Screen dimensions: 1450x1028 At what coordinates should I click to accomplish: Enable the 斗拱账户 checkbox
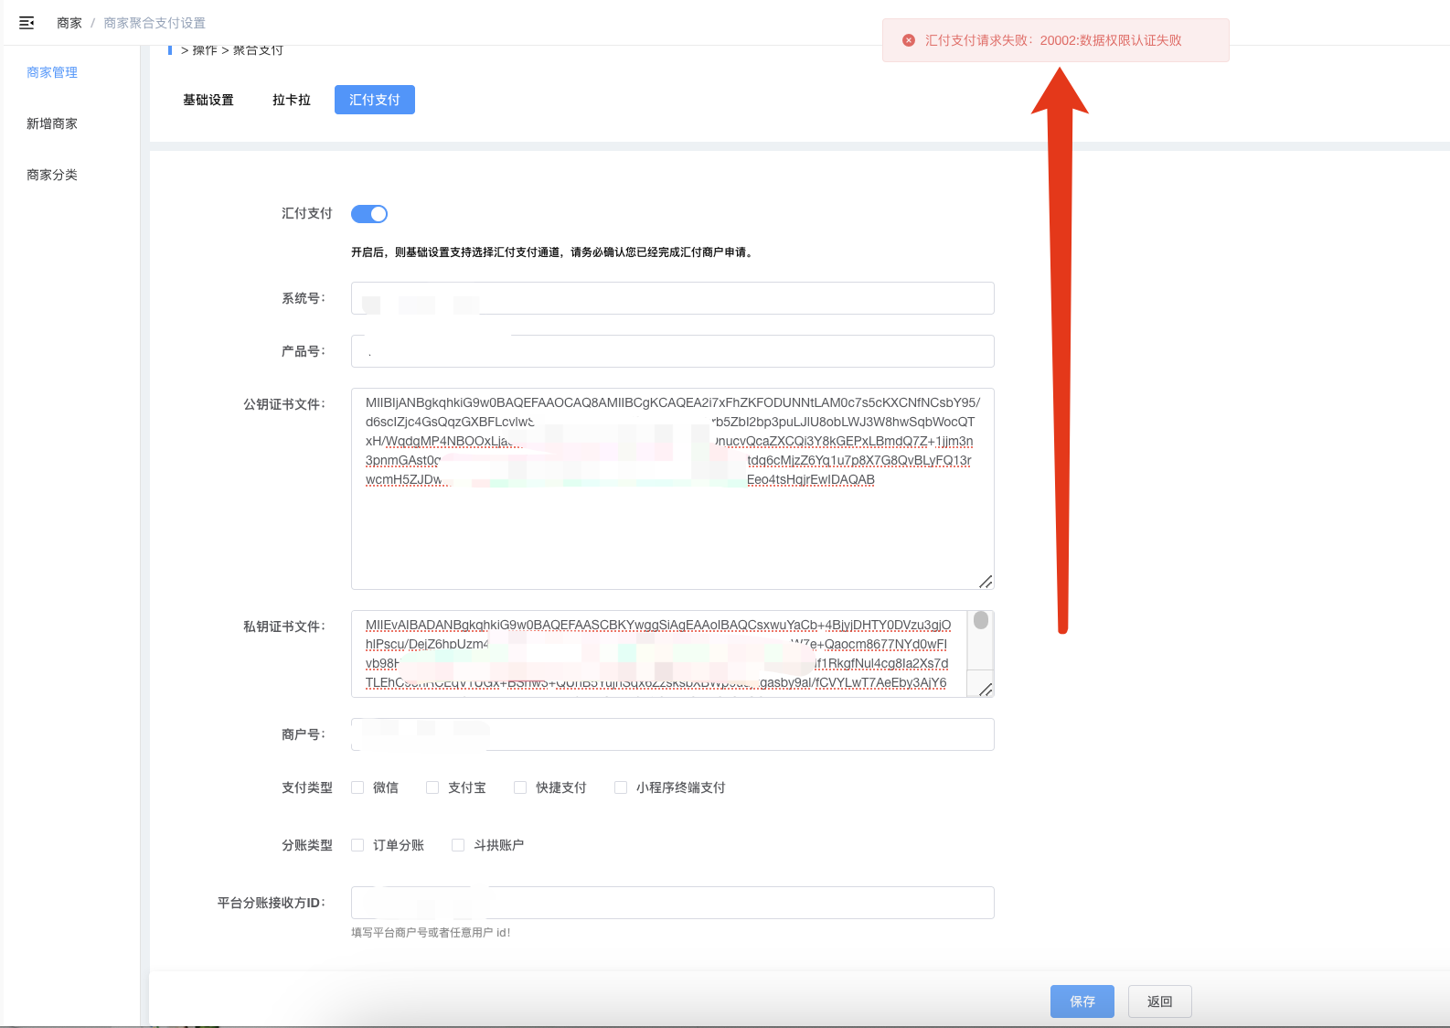click(458, 845)
